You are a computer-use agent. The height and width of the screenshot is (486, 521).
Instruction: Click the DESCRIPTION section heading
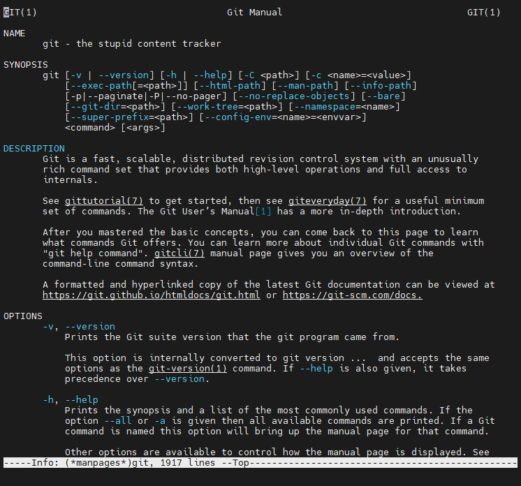click(34, 149)
